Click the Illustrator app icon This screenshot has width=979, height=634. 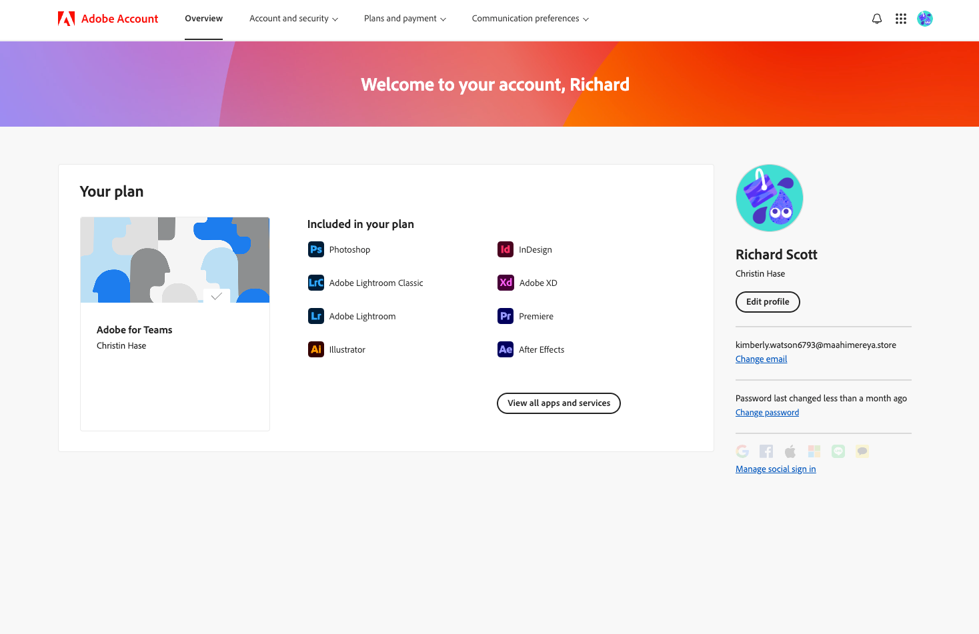coord(316,349)
